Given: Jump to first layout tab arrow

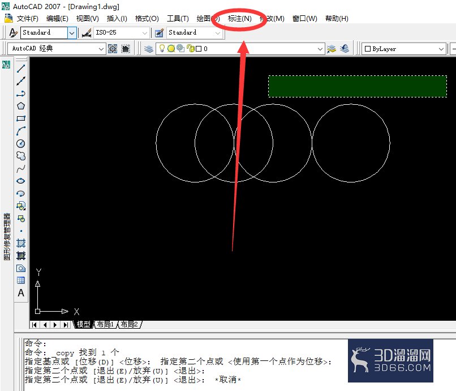Looking at the screenshot, I should pyautogui.click(x=35, y=325).
